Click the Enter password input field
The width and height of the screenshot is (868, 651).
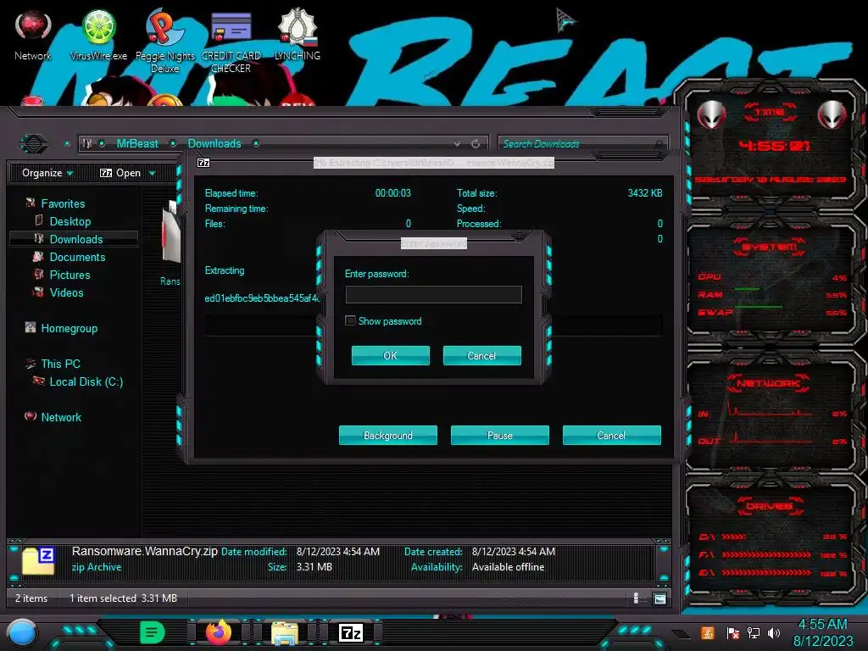(x=433, y=294)
